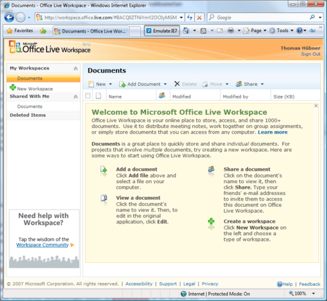This screenshot has height=301, width=327.
Task: Click the shared-status column people icon
Action: coord(162,95)
